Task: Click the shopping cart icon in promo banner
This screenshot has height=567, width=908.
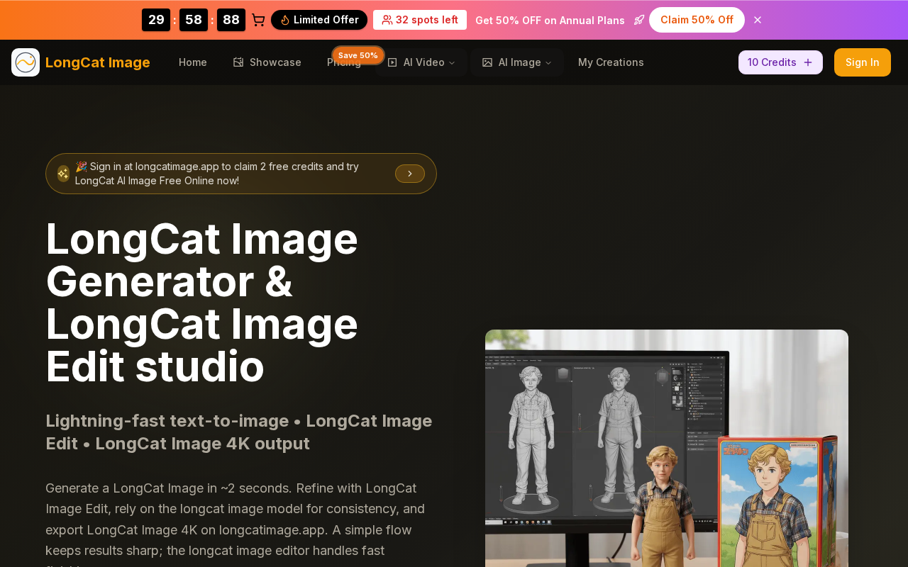Action: [258, 20]
